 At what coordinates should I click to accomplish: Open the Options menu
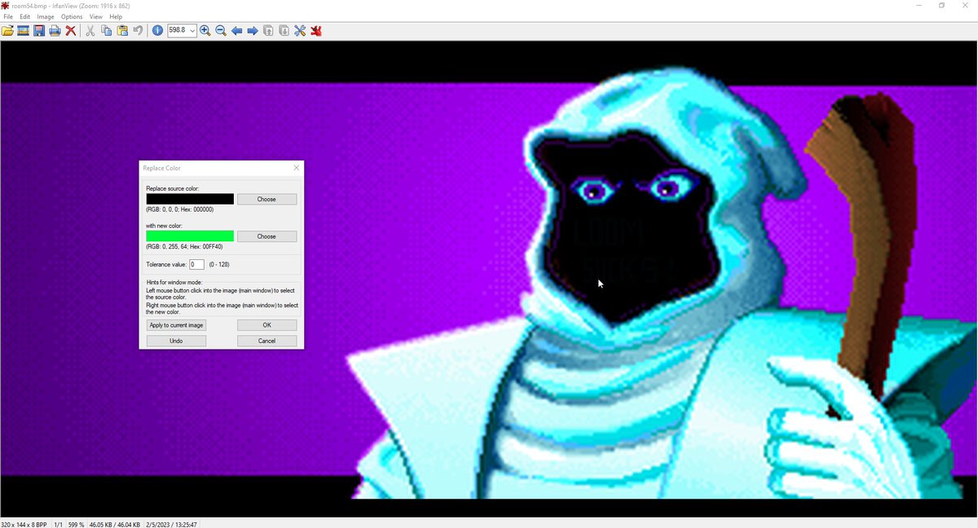pos(72,16)
